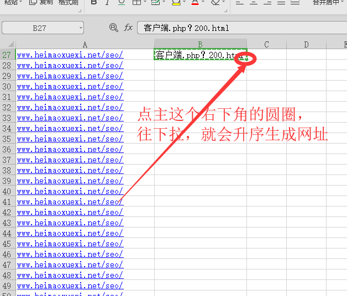Click the first alignment icon in toolbar
Image resolution: width=347 pixels, height=296 pixels.
[x=240, y=2]
